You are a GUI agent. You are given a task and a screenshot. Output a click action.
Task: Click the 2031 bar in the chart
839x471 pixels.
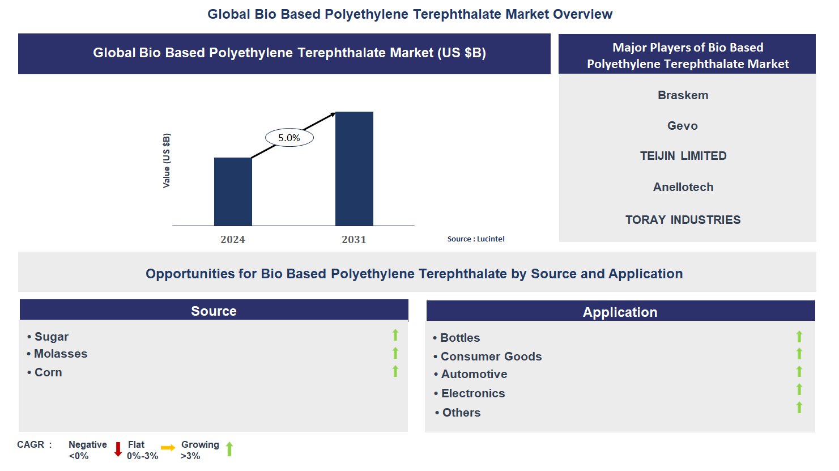(x=354, y=169)
